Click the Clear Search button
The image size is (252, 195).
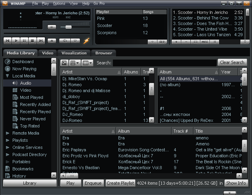[232, 62]
